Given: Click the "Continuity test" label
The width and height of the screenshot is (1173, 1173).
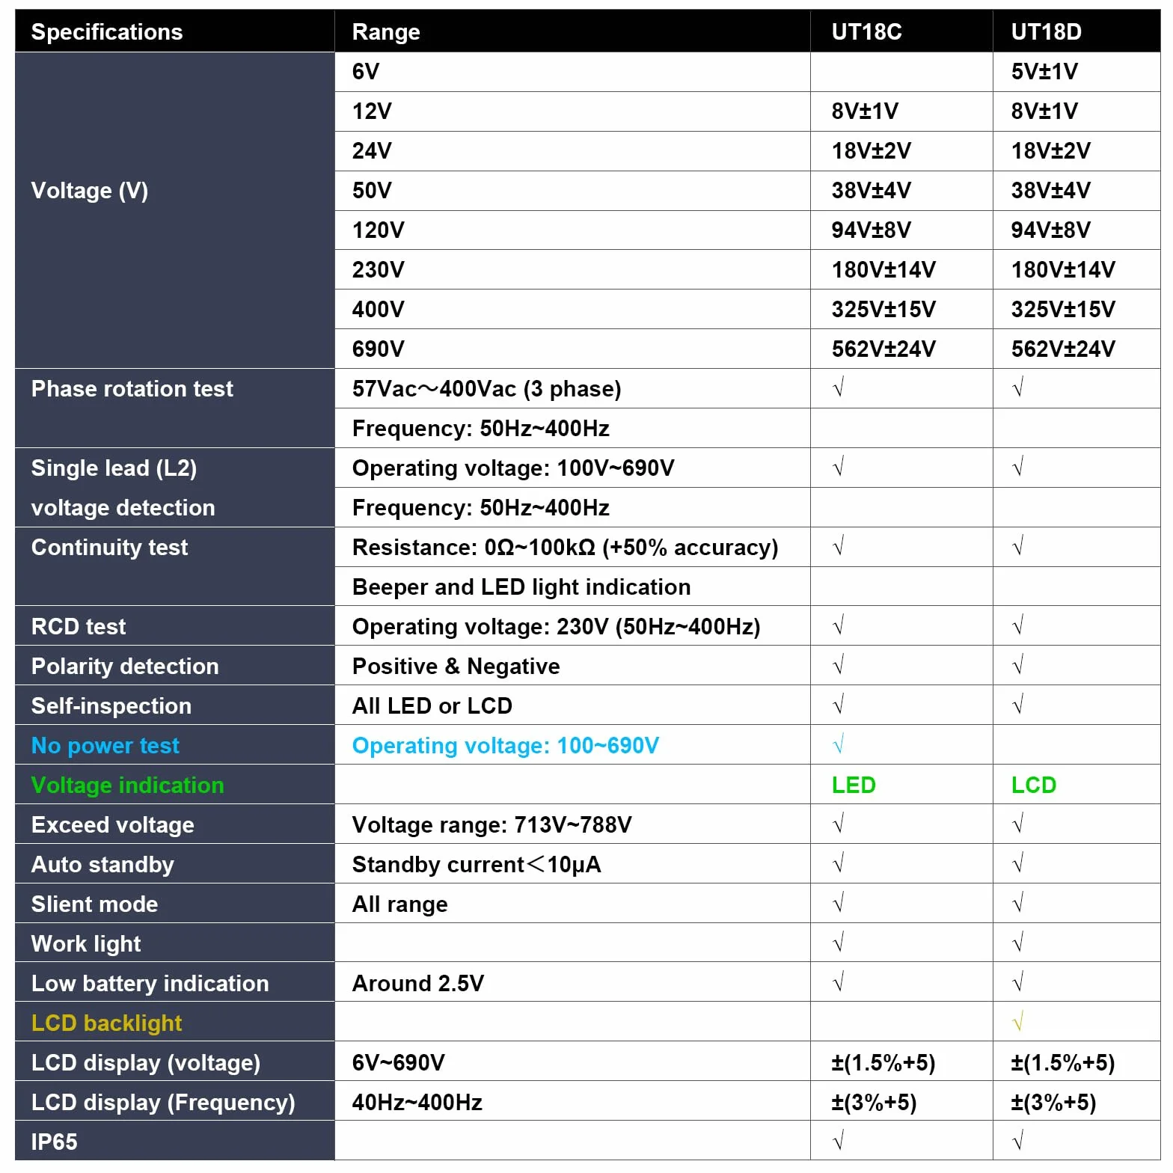Looking at the screenshot, I should pos(110,548).
